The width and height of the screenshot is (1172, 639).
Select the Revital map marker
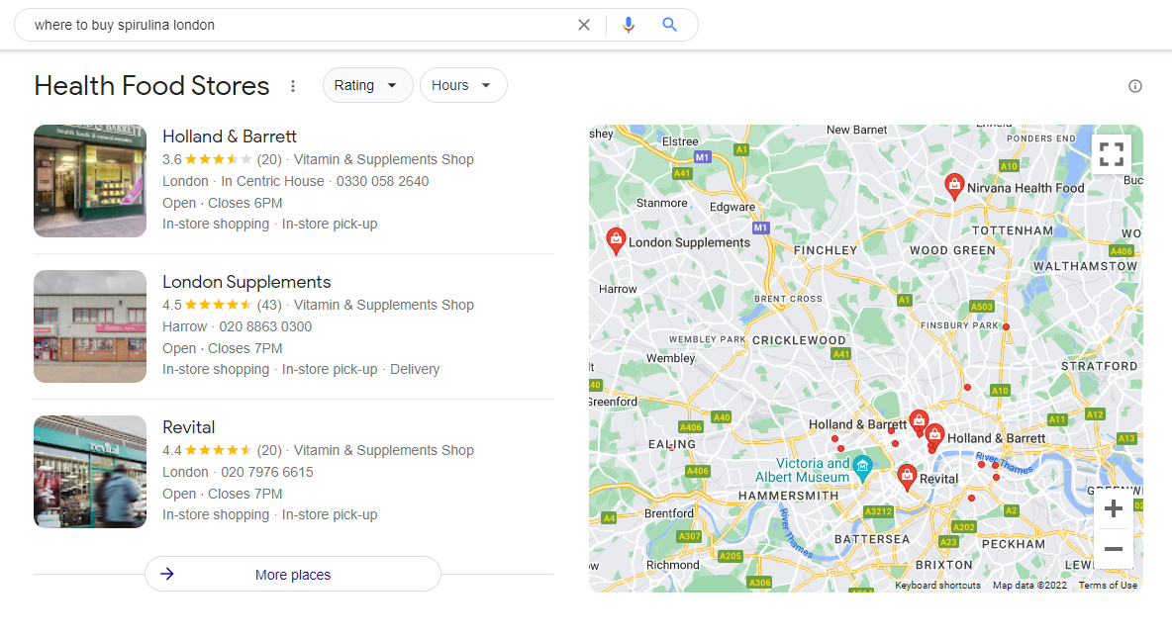click(907, 477)
